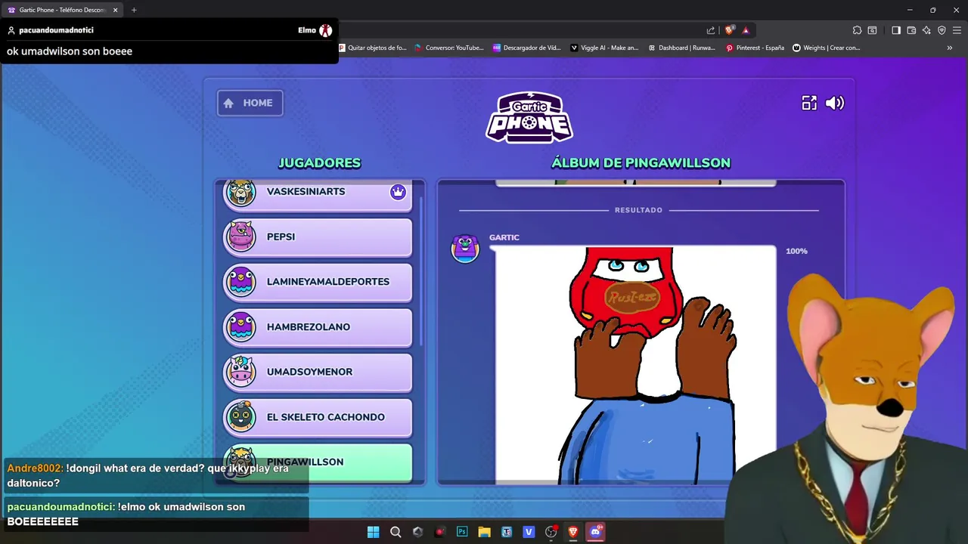Open the Windows Start menu
Viewport: 968px width, 544px height.
click(x=373, y=532)
